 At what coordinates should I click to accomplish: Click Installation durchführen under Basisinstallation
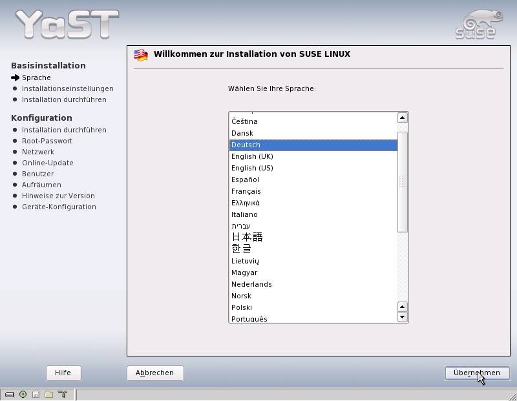coord(64,99)
